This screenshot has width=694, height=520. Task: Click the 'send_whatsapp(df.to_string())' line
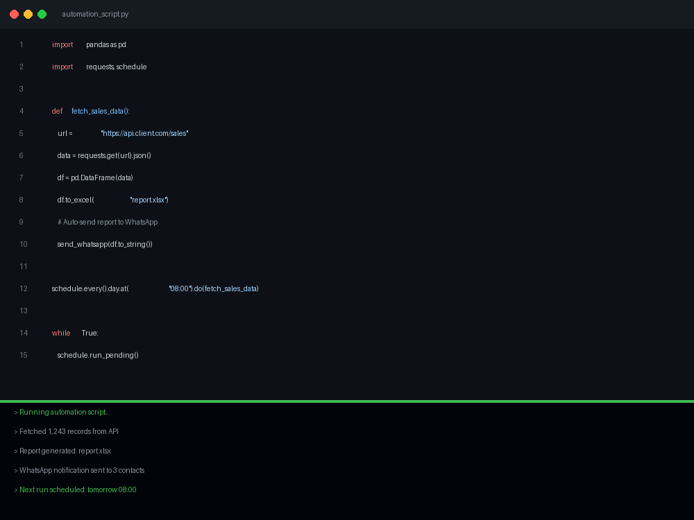105,244
